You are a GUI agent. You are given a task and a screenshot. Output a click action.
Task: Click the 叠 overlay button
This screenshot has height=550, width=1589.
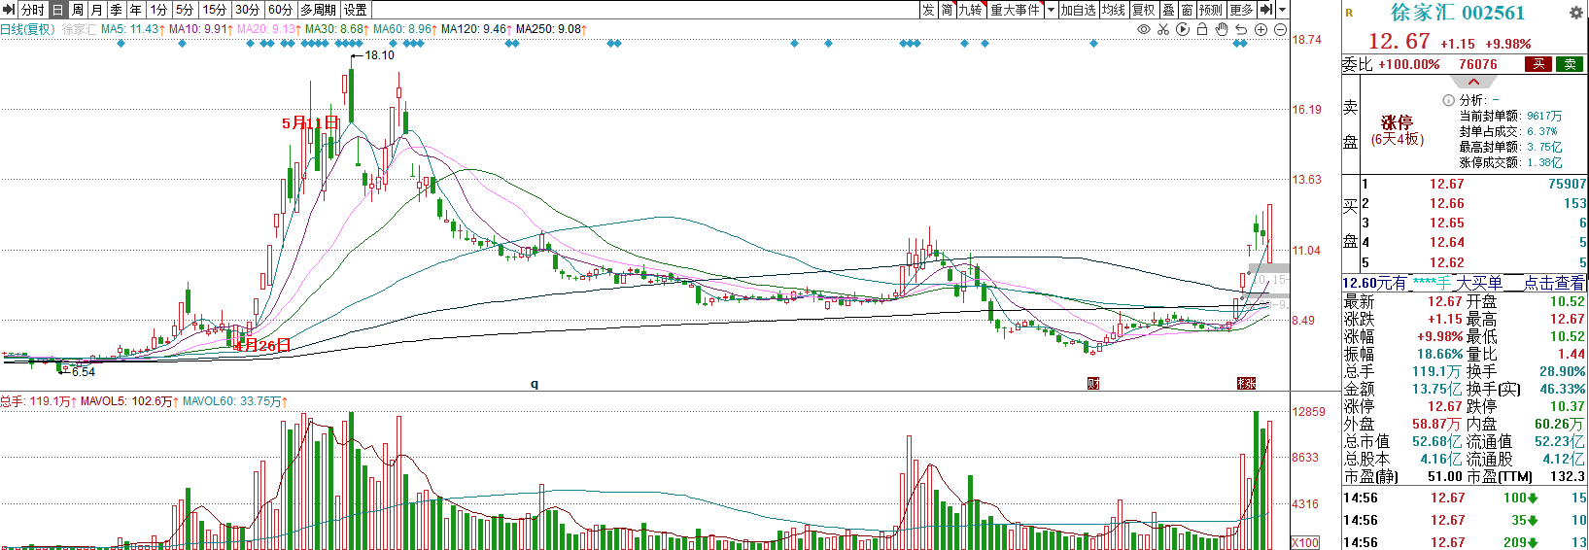point(1169,10)
